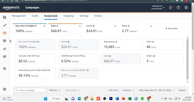
Task: Show hidden system tray icons chevron
Action: click(x=162, y=99)
